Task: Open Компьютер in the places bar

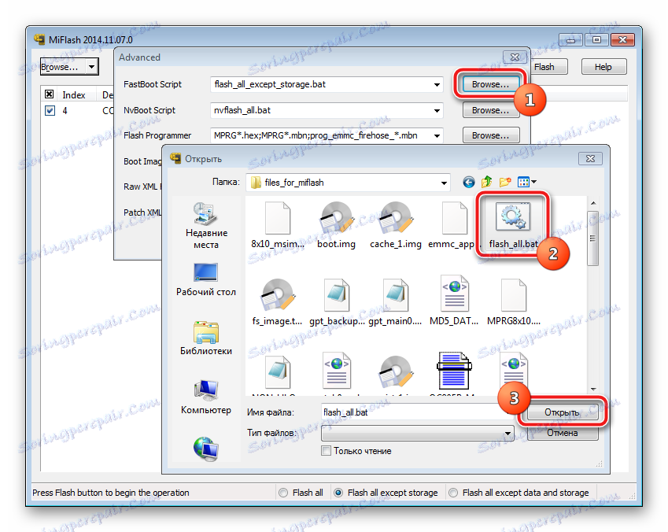Action: point(206,397)
